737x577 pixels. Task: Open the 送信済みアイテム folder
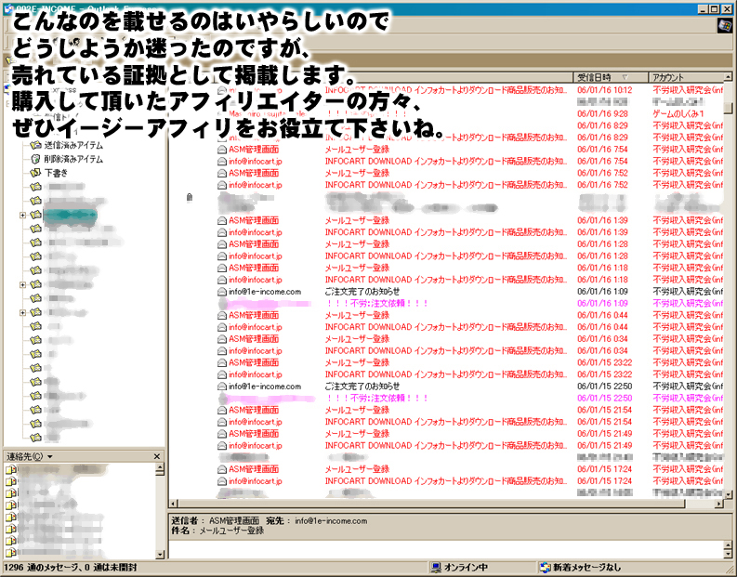point(73,145)
